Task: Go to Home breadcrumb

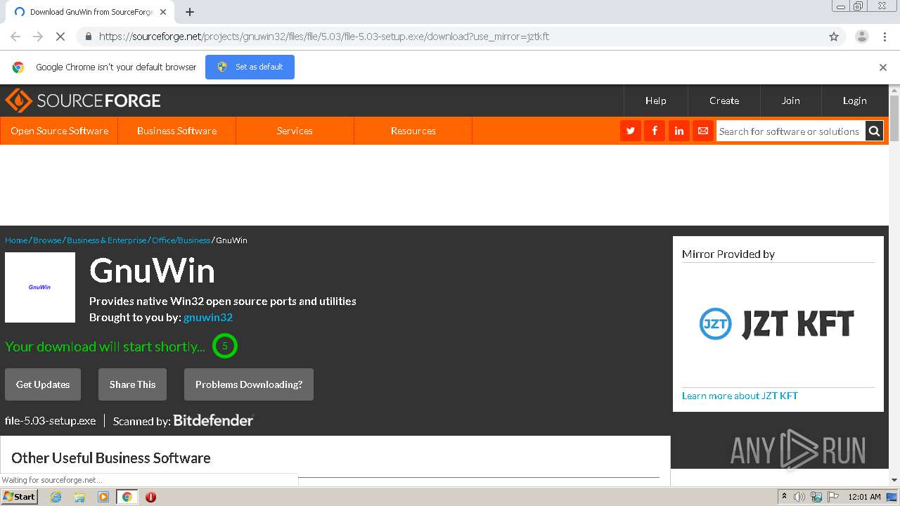Action: click(16, 240)
